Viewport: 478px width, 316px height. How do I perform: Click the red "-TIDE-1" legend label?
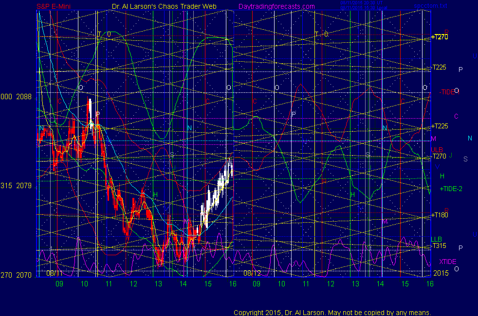coord(449,92)
